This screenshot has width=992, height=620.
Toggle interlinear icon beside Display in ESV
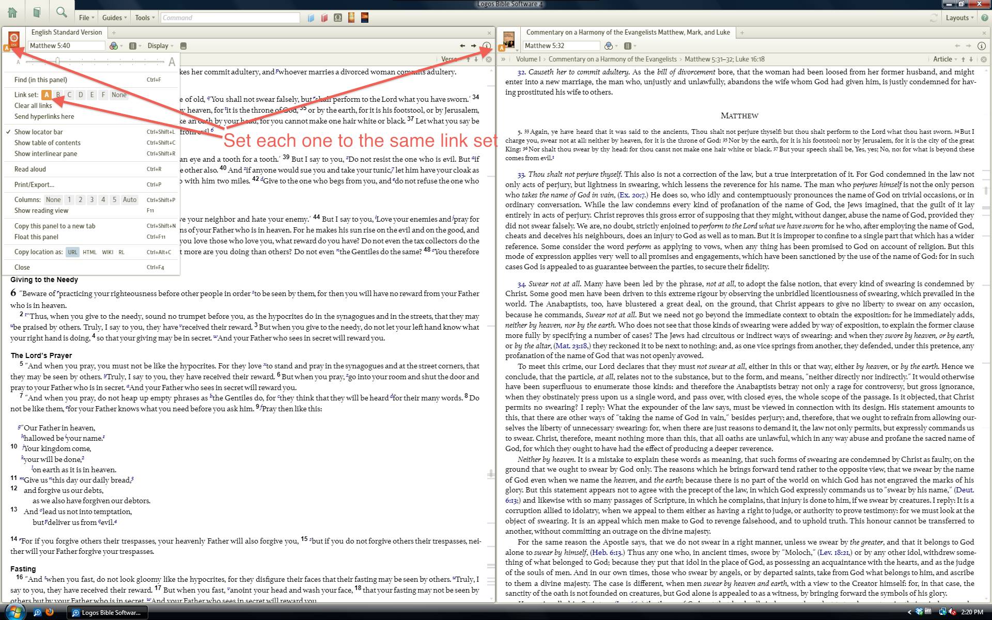coord(183,46)
